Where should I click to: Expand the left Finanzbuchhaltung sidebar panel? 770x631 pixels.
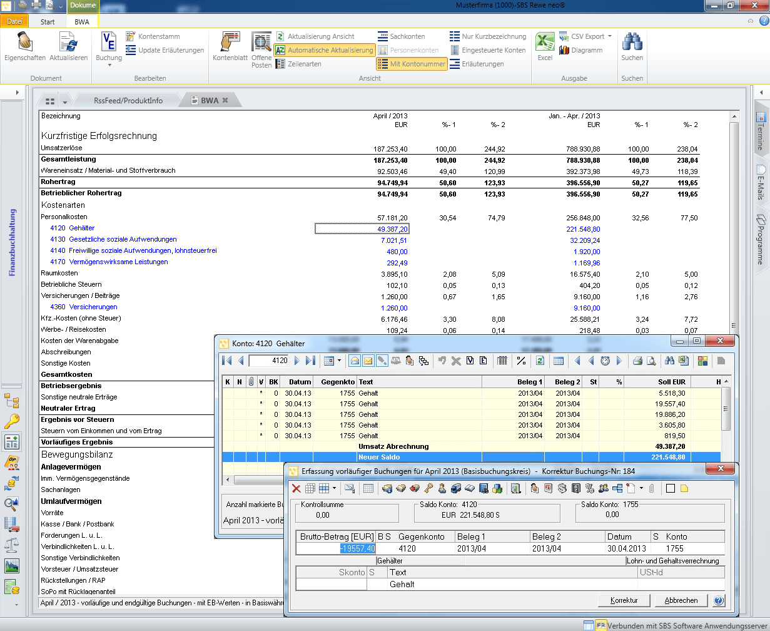(x=17, y=92)
